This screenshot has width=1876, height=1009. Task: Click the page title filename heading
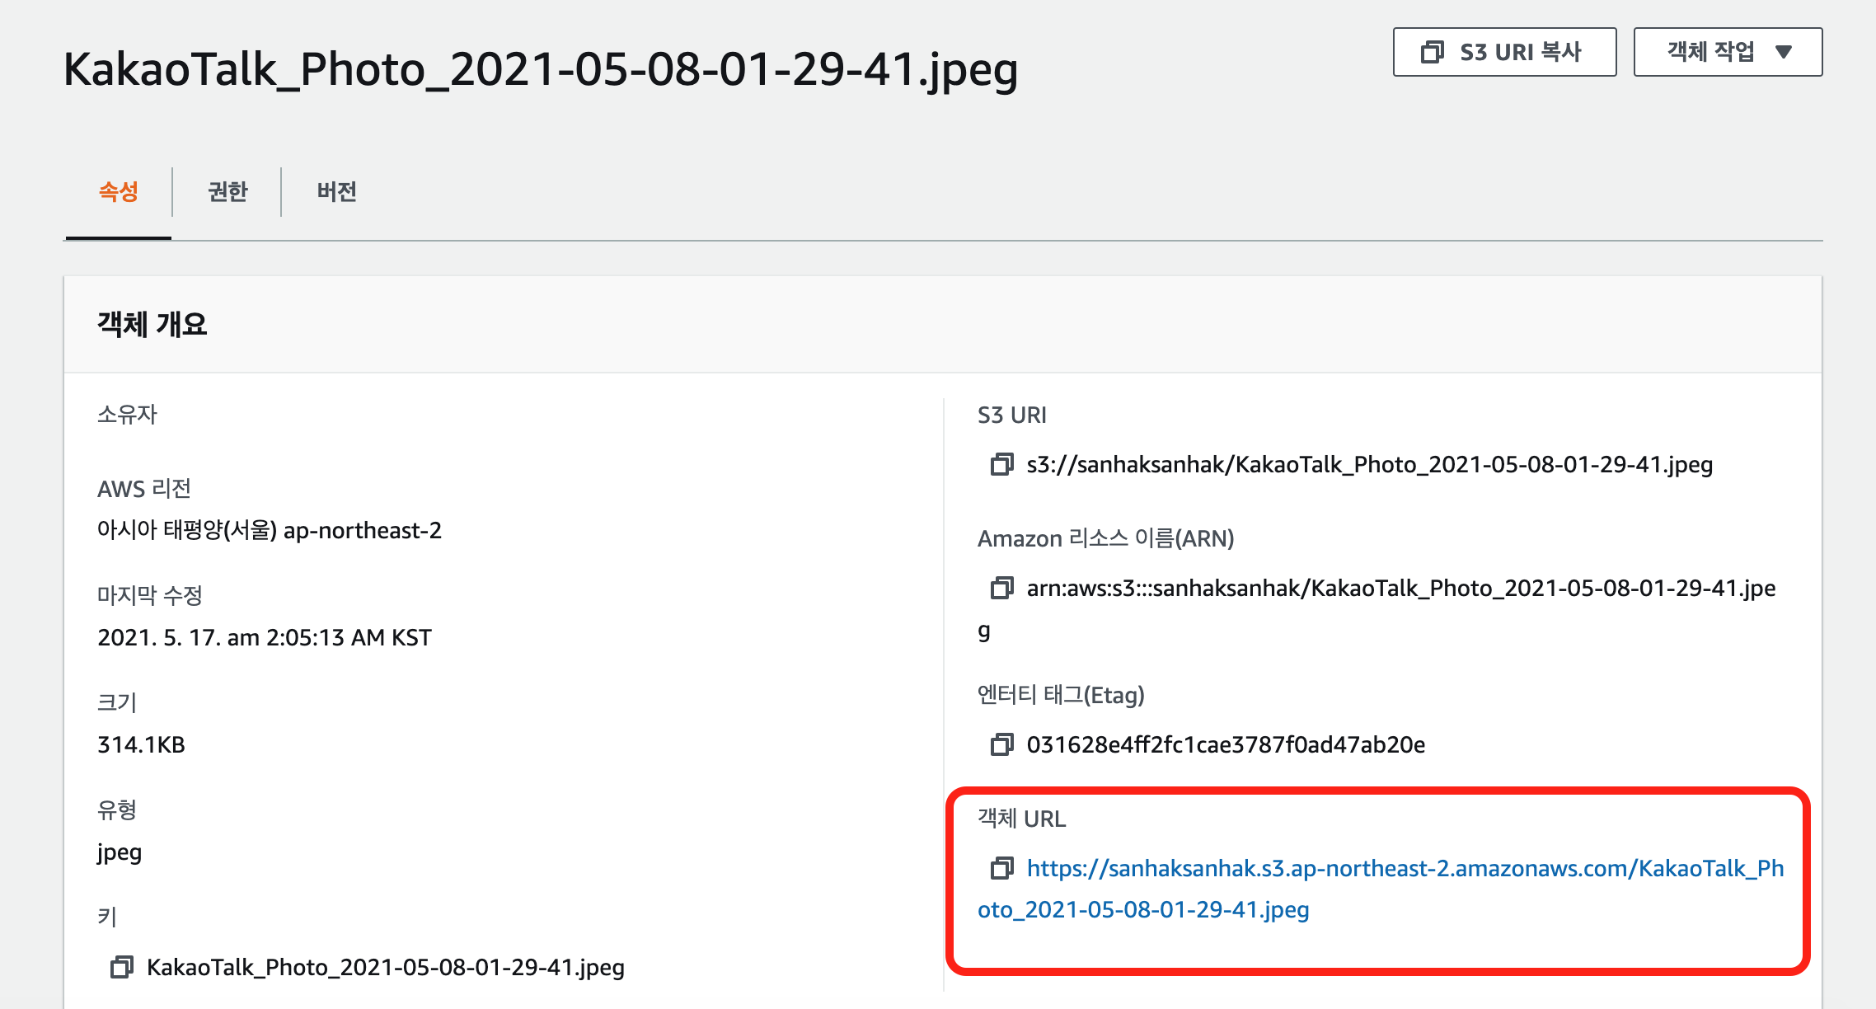tap(541, 69)
